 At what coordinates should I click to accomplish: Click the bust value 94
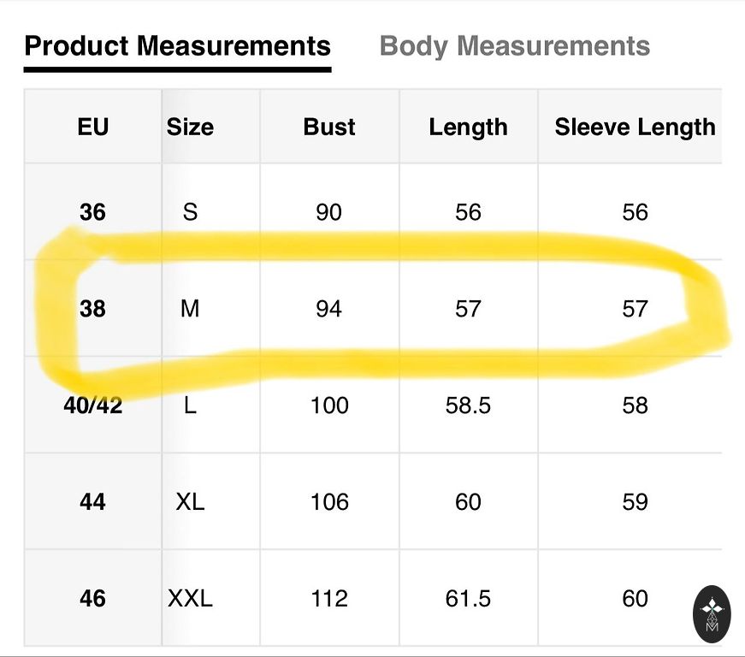329,308
